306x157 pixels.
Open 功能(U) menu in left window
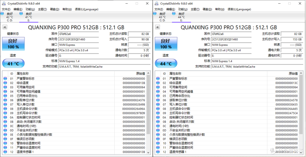point(30,9)
